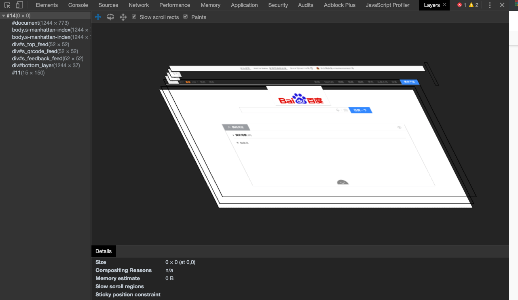Collapse the #14 layer tree root
The image size is (518, 300).
click(3, 15)
